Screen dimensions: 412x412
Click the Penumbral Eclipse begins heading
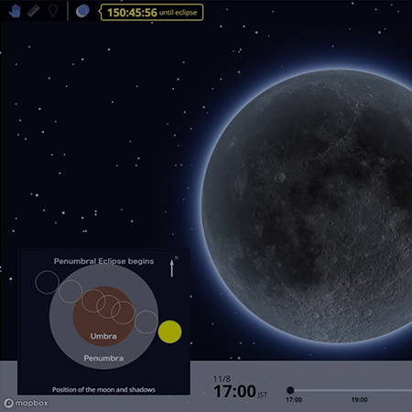coord(103,261)
